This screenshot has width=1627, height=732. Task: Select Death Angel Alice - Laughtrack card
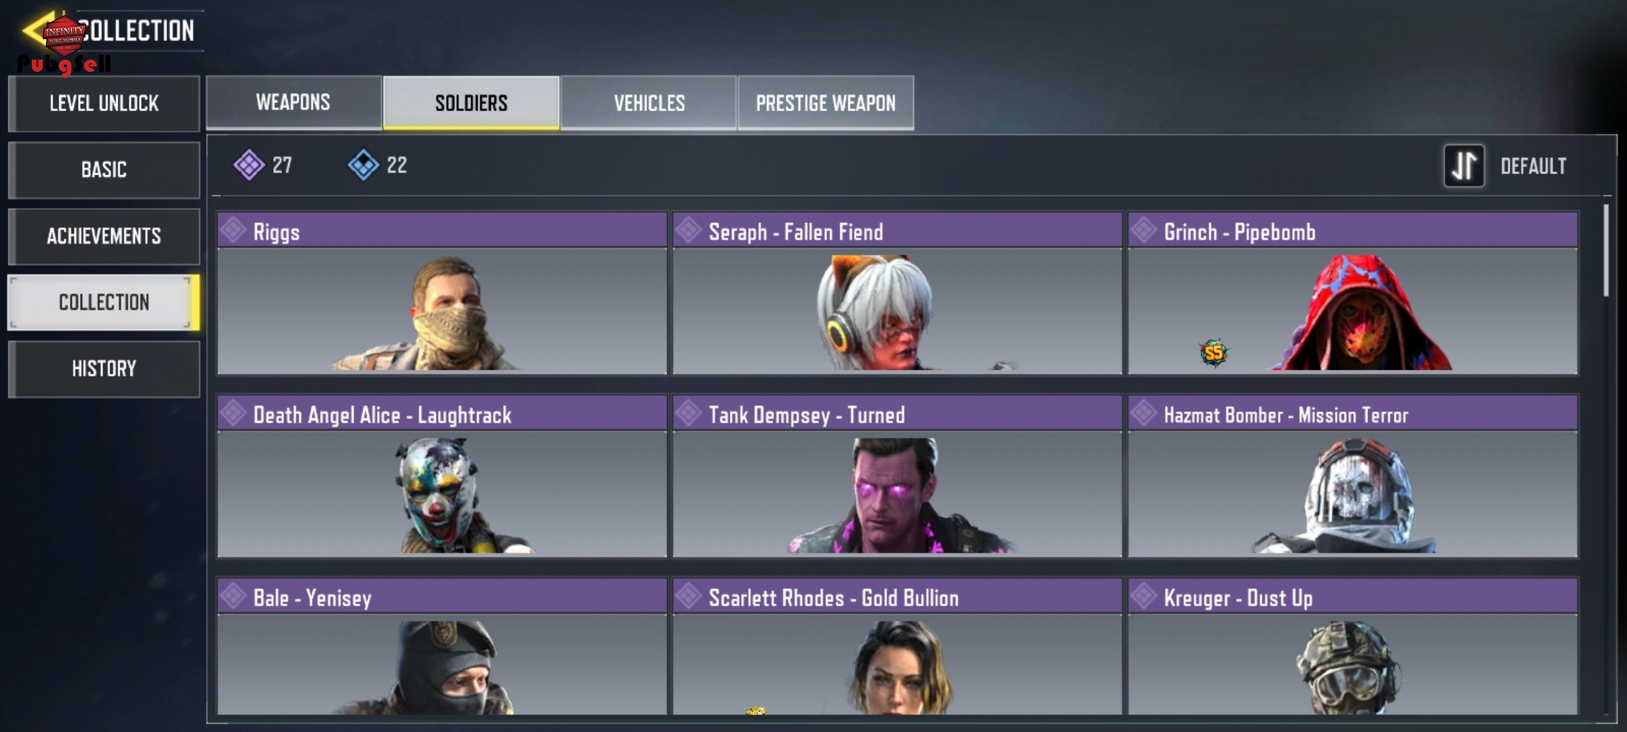pyautogui.click(x=442, y=476)
